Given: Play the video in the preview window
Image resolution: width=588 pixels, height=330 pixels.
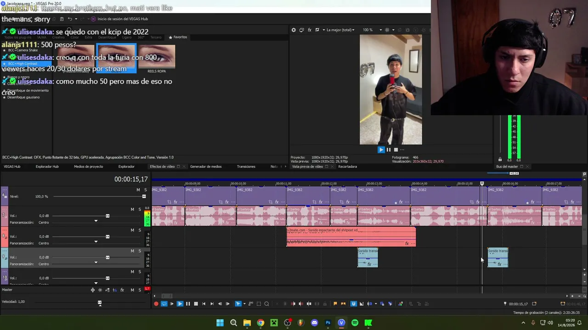Looking at the screenshot, I should point(381,149).
